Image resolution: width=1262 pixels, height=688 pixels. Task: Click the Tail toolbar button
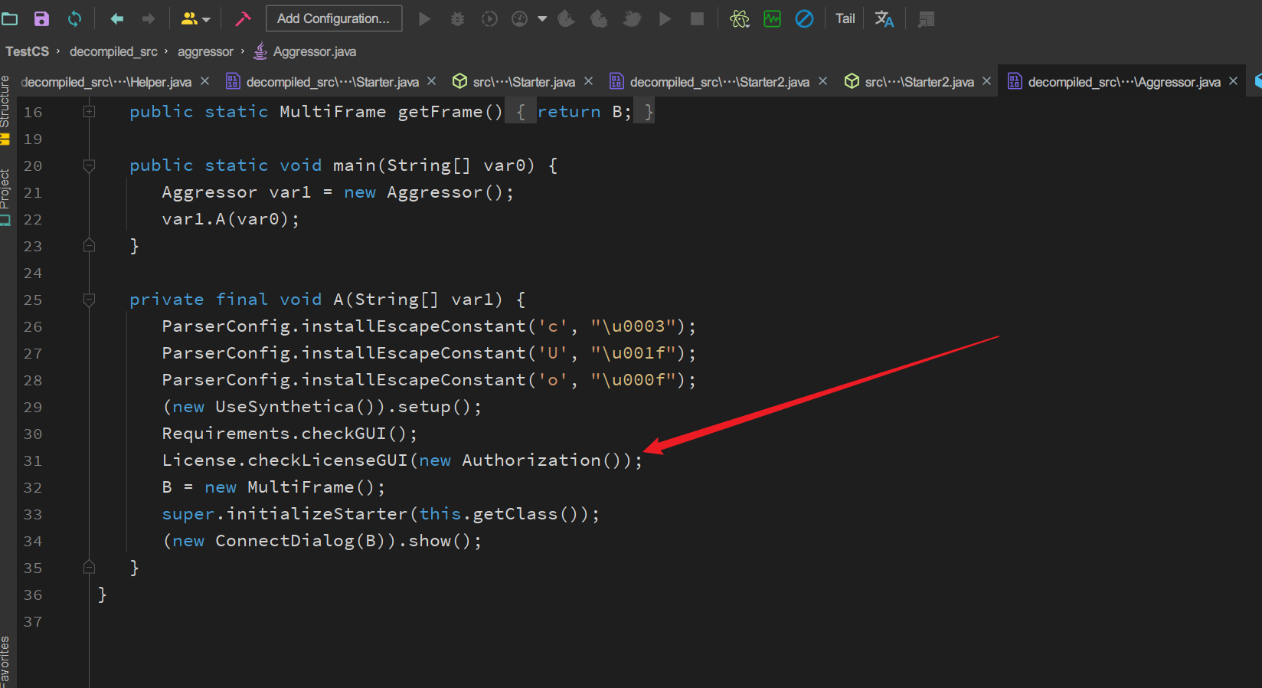point(845,18)
